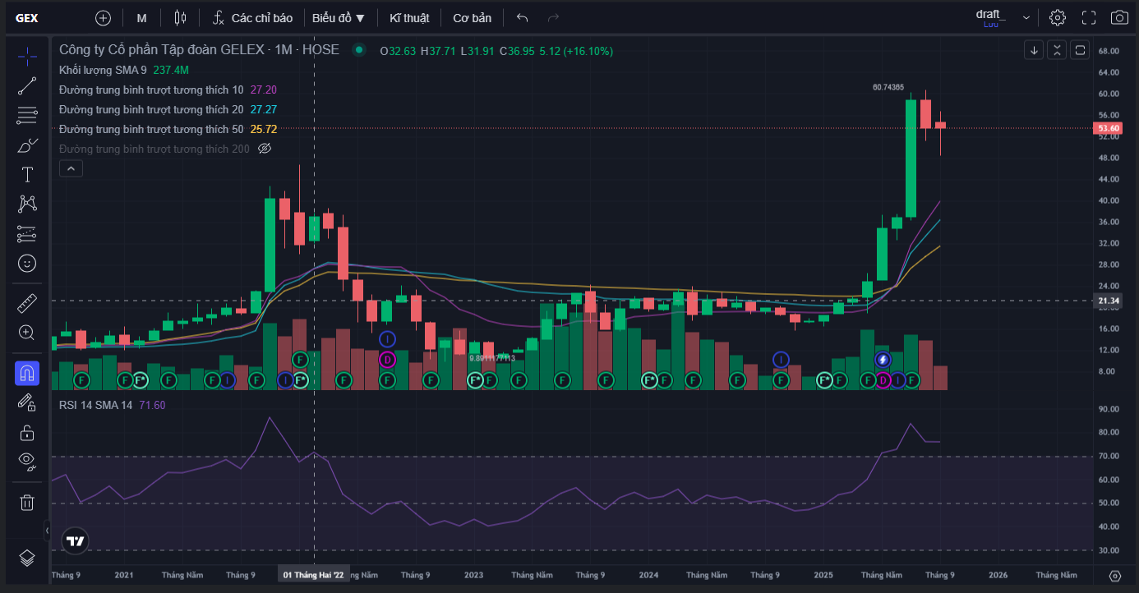The image size is (1139, 593).
Task: Select the XABCD pattern tool
Action: 27,205
